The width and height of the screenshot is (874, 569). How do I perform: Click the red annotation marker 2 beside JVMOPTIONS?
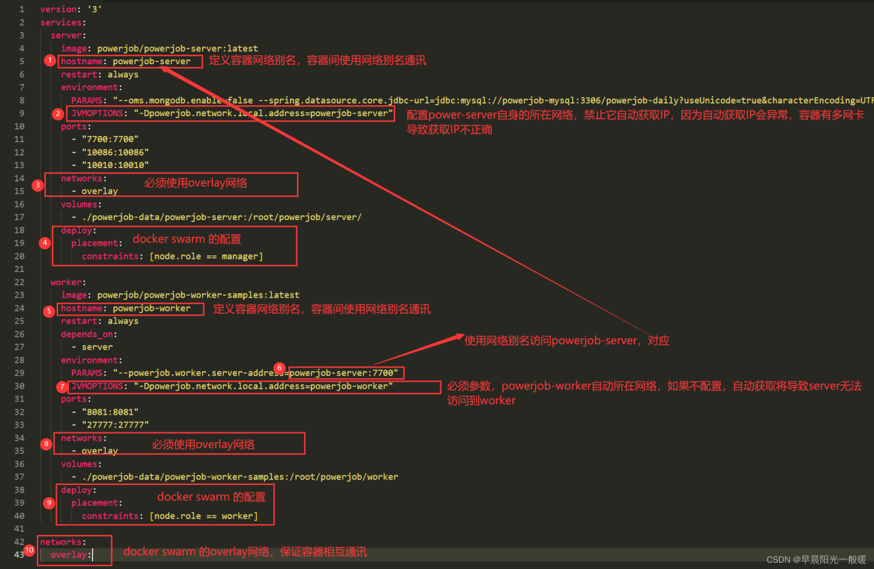pos(59,114)
